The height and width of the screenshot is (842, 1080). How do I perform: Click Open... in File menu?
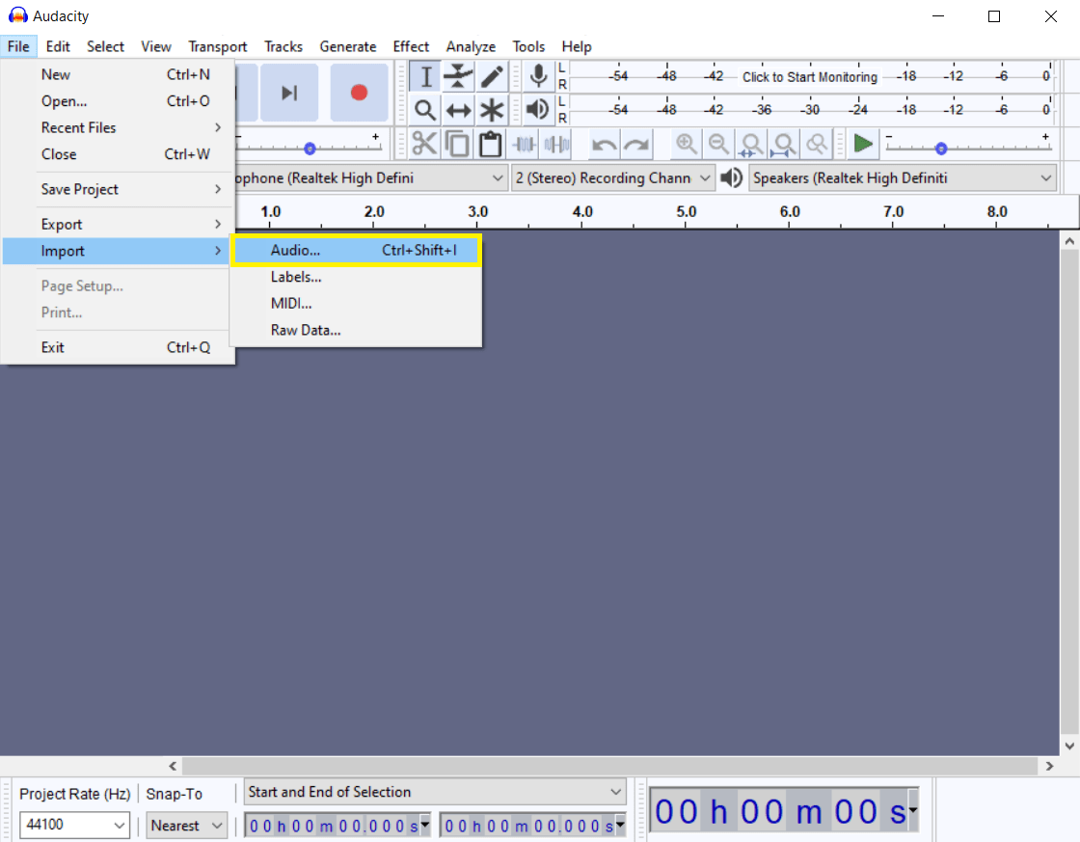(119, 100)
